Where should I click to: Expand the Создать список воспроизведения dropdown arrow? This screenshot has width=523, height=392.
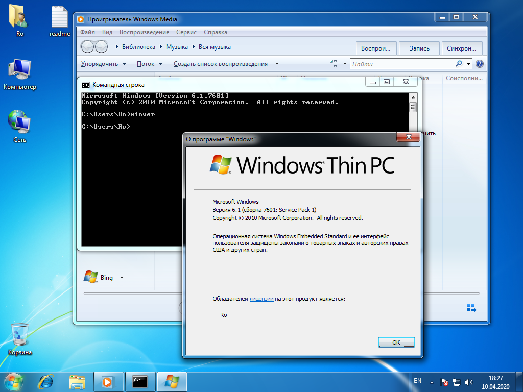point(276,63)
